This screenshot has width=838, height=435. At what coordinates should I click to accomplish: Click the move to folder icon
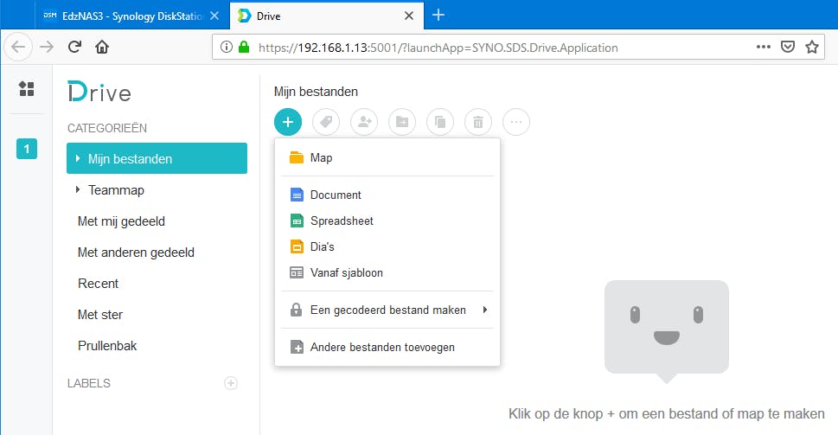click(x=402, y=122)
